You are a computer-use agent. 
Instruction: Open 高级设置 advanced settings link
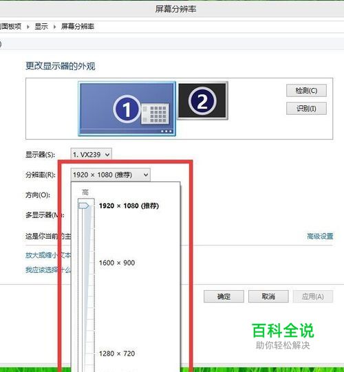tap(320, 237)
